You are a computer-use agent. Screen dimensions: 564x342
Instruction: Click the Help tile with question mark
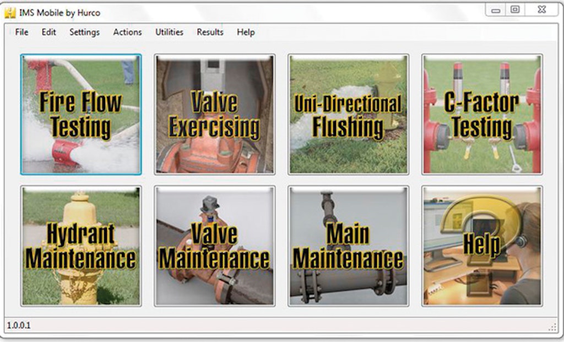click(x=482, y=246)
